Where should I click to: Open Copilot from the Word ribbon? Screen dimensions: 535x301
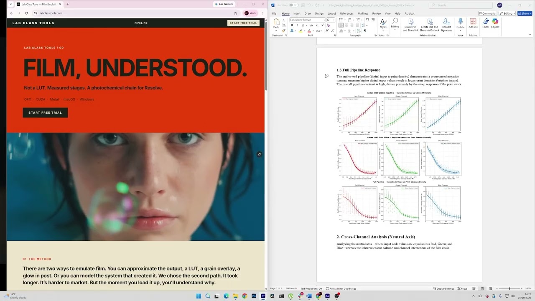click(x=495, y=23)
